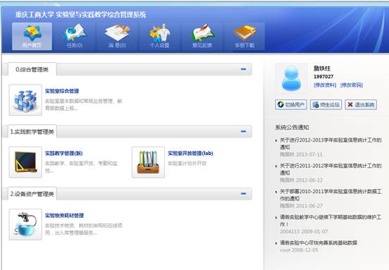389x270 pixels.
Task: Select the 2.设备资产管理类 tab header
Action: click(32, 194)
